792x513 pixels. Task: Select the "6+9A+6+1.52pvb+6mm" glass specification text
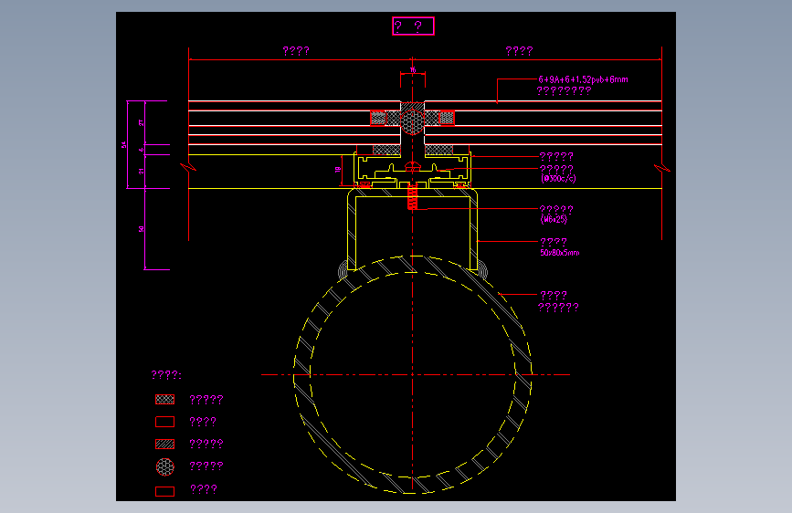tap(583, 79)
